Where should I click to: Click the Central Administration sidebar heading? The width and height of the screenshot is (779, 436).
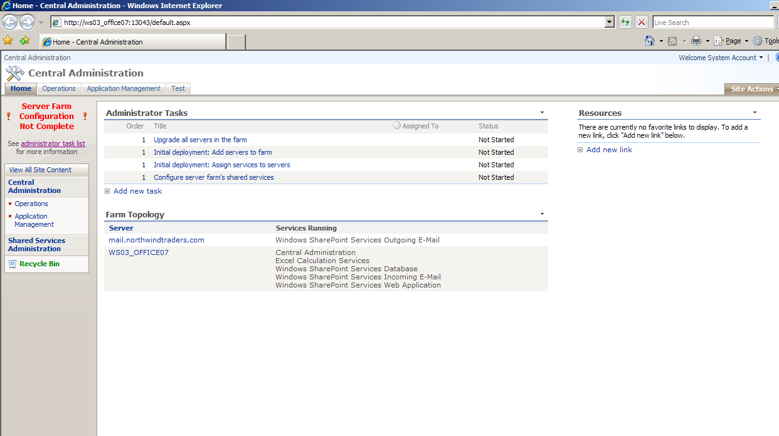coord(34,186)
